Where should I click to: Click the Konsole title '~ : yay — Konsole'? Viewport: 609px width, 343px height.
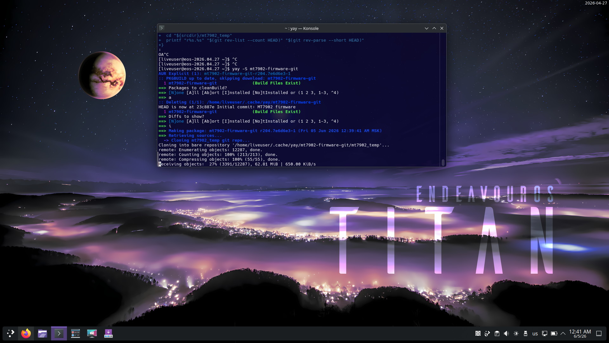click(x=302, y=28)
